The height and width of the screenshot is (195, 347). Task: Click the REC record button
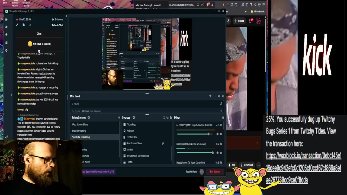point(201,172)
